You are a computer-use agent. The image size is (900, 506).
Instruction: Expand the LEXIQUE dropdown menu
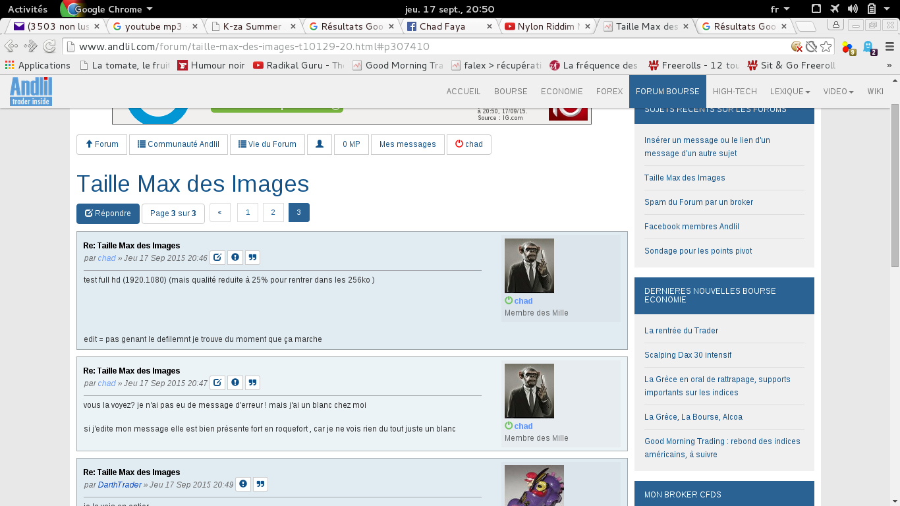click(790, 92)
